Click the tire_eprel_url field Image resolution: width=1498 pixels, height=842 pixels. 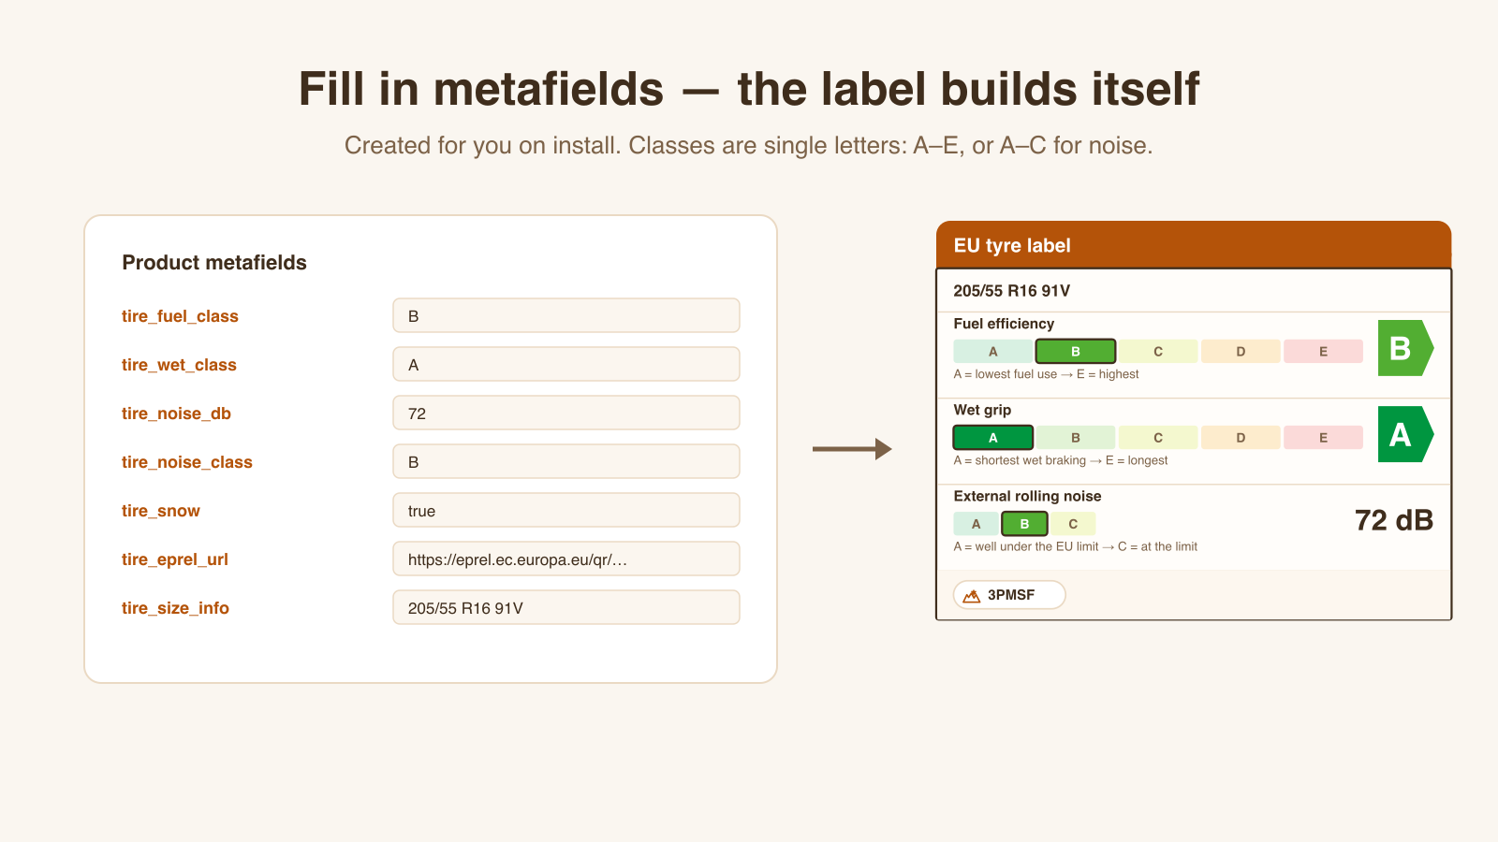coord(566,559)
